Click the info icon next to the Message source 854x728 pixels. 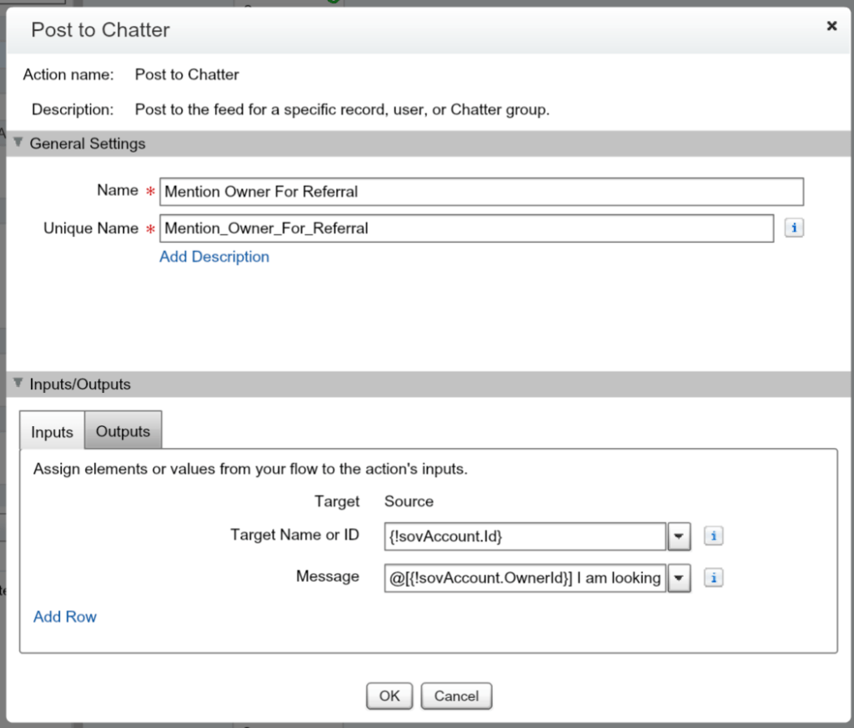coord(713,578)
